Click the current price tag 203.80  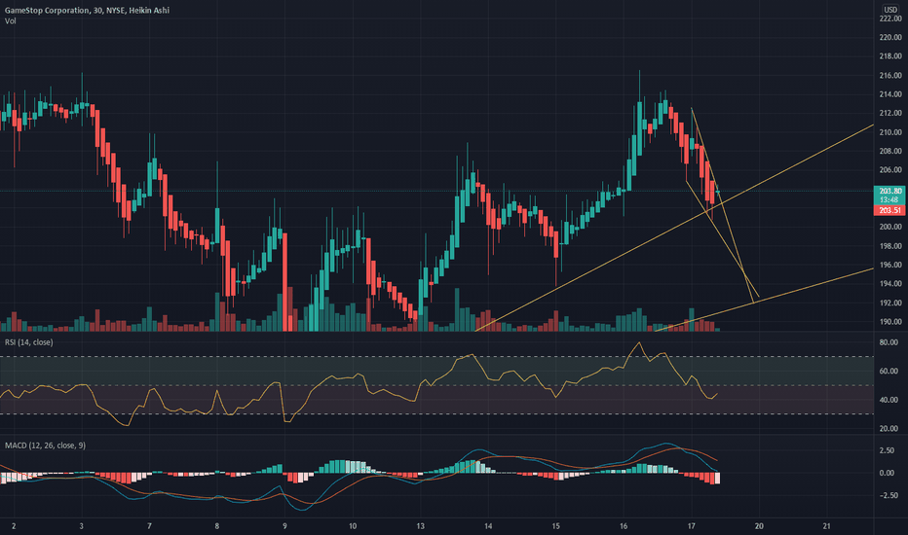coord(889,191)
